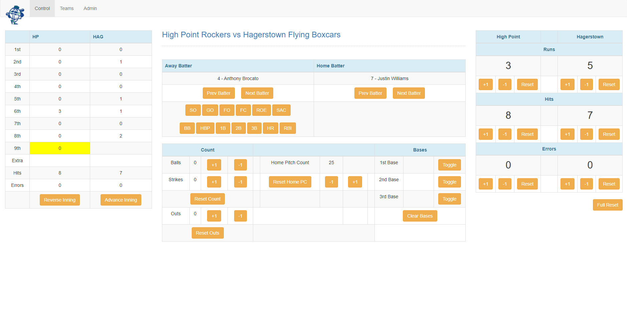Toggle the 2nd Base runner

[449, 182]
